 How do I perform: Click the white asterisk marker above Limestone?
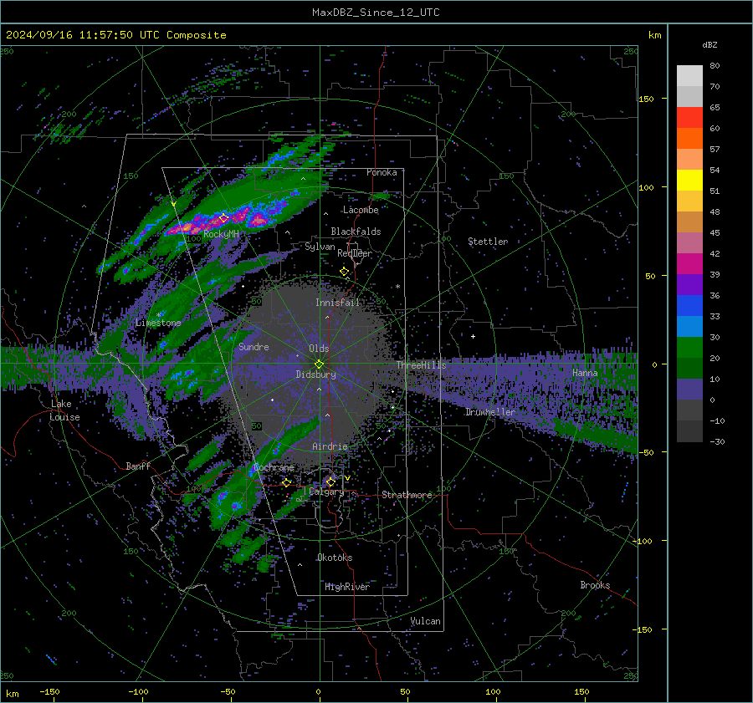tap(159, 315)
